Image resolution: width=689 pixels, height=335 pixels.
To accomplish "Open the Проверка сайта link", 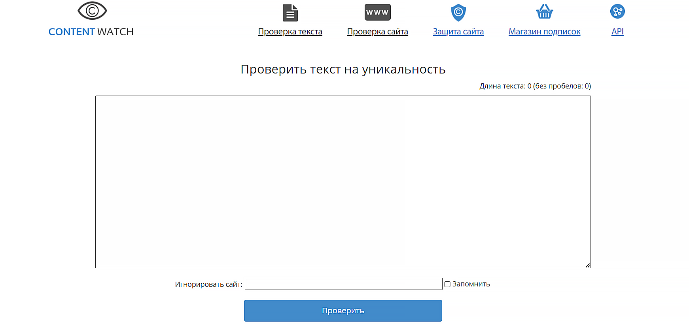I will (x=377, y=32).
